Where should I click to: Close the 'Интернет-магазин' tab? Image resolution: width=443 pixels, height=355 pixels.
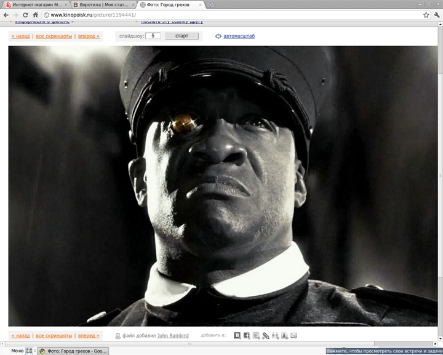66,5
